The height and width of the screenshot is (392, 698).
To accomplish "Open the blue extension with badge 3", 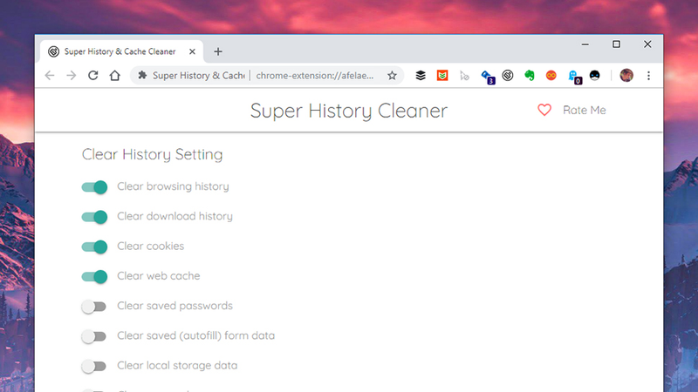I will (488, 77).
